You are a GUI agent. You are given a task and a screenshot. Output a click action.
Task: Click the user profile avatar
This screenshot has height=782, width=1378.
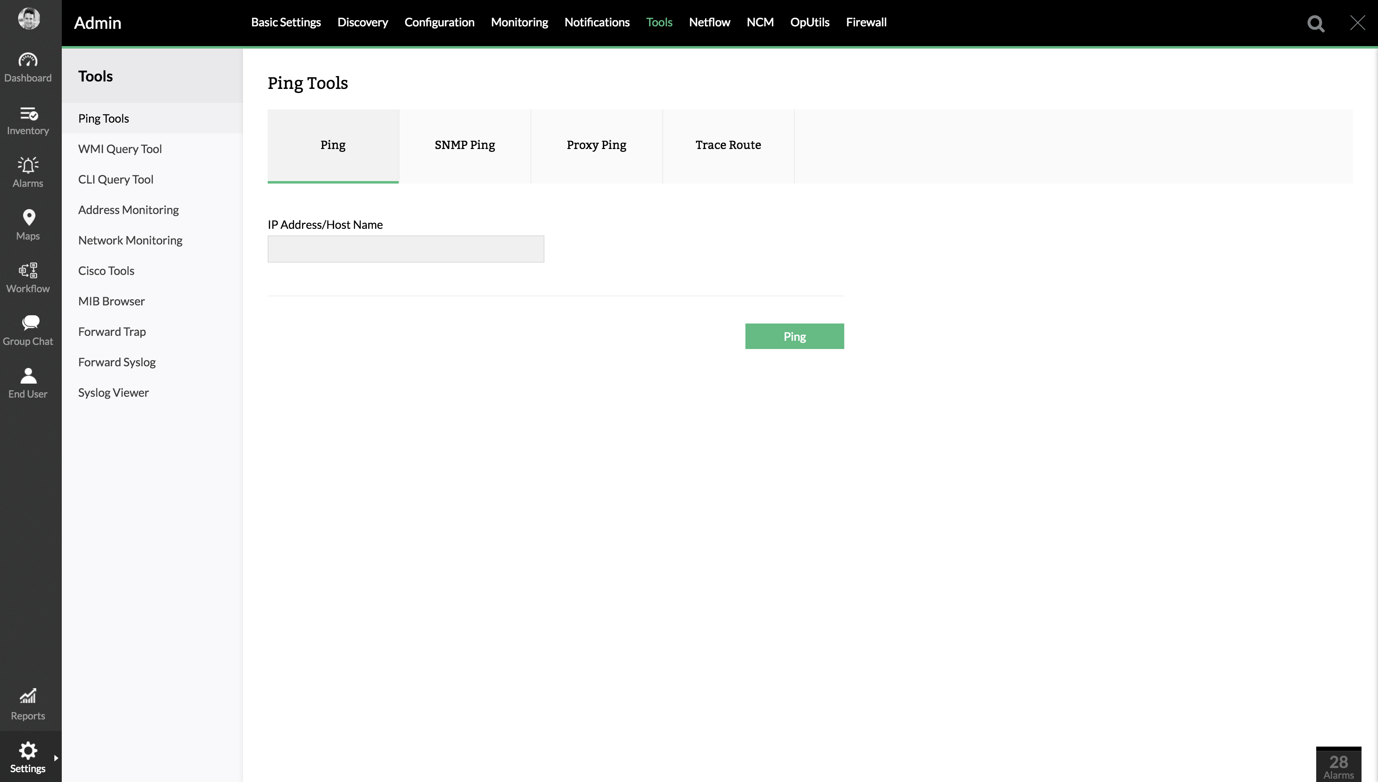tap(28, 18)
